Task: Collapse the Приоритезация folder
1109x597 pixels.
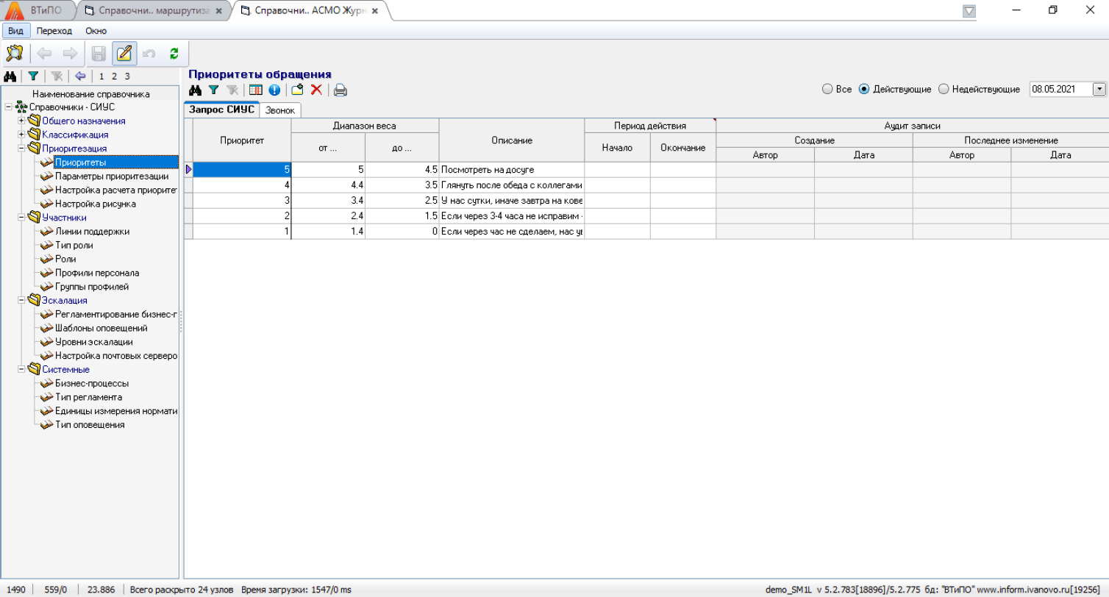Action: click(x=21, y=149)
